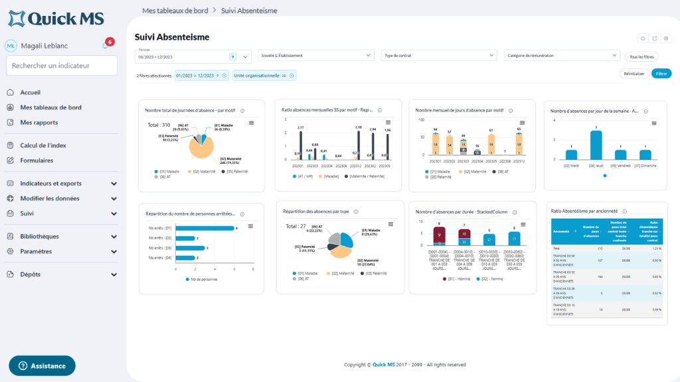Click the Filtrer button
The width and height of the screenshot is (680, 382).
tap(661, 74)
